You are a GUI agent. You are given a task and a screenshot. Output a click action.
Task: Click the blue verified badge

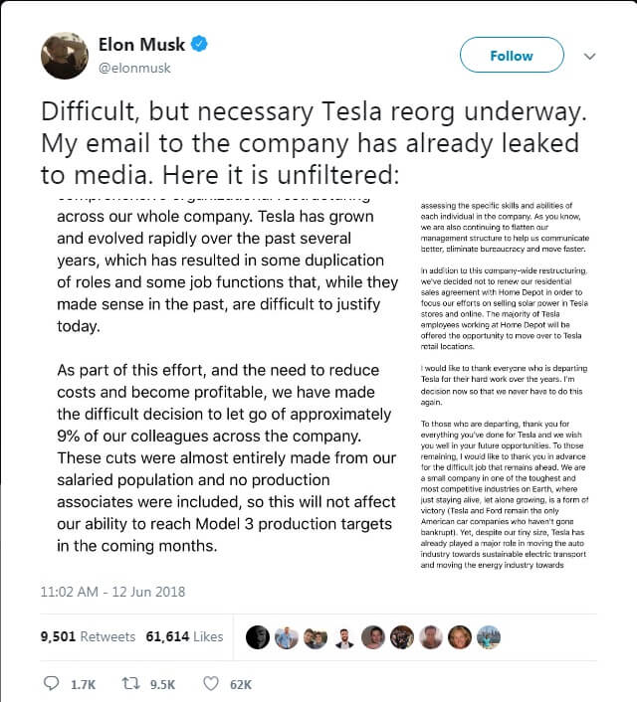point(198,46)
